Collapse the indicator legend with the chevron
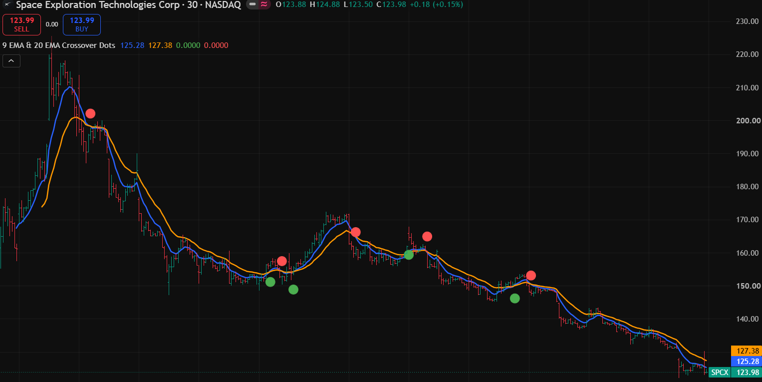This screenshot has width=762, height=382. (11, 61)
